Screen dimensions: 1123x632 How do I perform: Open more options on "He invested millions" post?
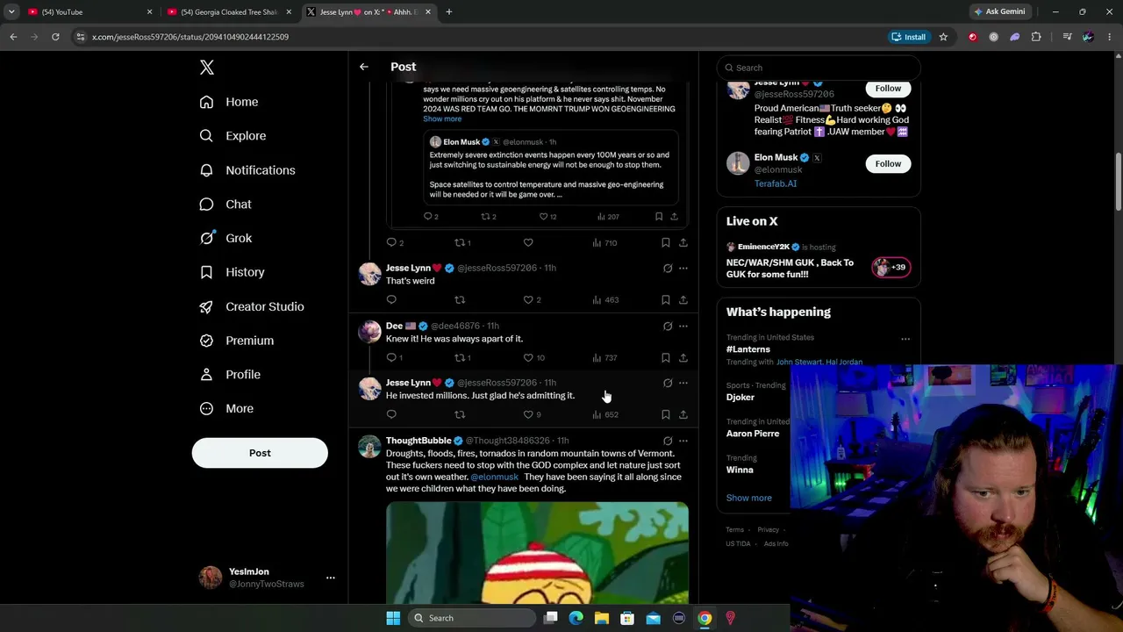[683, 384]
